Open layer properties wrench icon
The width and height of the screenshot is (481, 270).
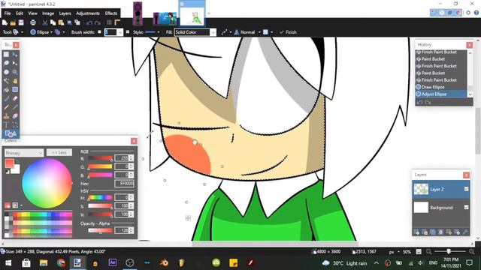tap(465, 232)
